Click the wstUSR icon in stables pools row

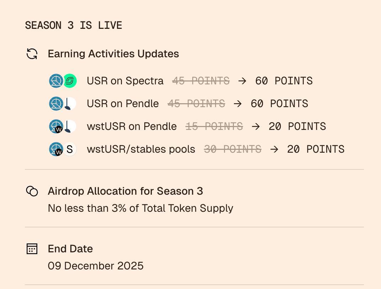coord(56,149)
